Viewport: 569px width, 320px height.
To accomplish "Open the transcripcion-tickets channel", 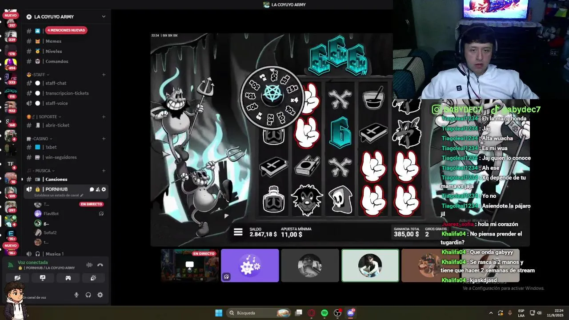I will coord(66,93).
